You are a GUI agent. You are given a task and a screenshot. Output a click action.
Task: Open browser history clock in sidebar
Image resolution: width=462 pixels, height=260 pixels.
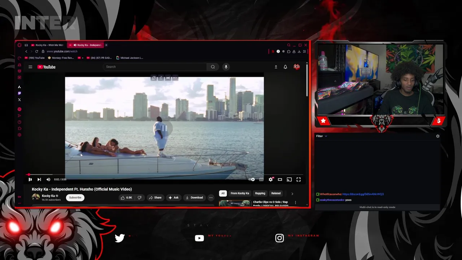click(19, 122)
